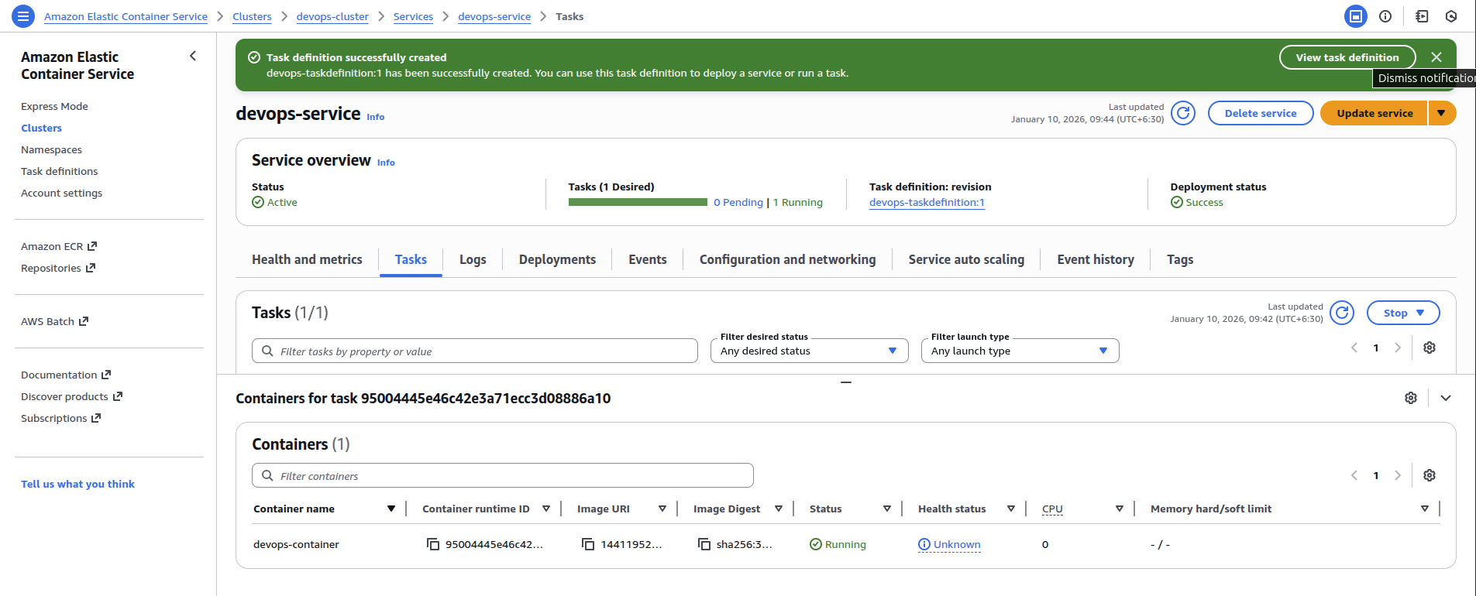Screen dimensions: 1476x596
Task: Open split panel preferences gear icon
Action: coord(1411,398)
